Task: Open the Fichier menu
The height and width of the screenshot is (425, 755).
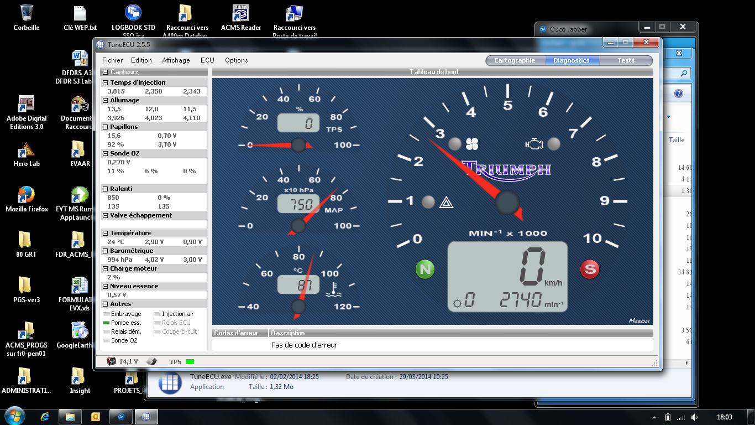Action: (x=112, y=60)
